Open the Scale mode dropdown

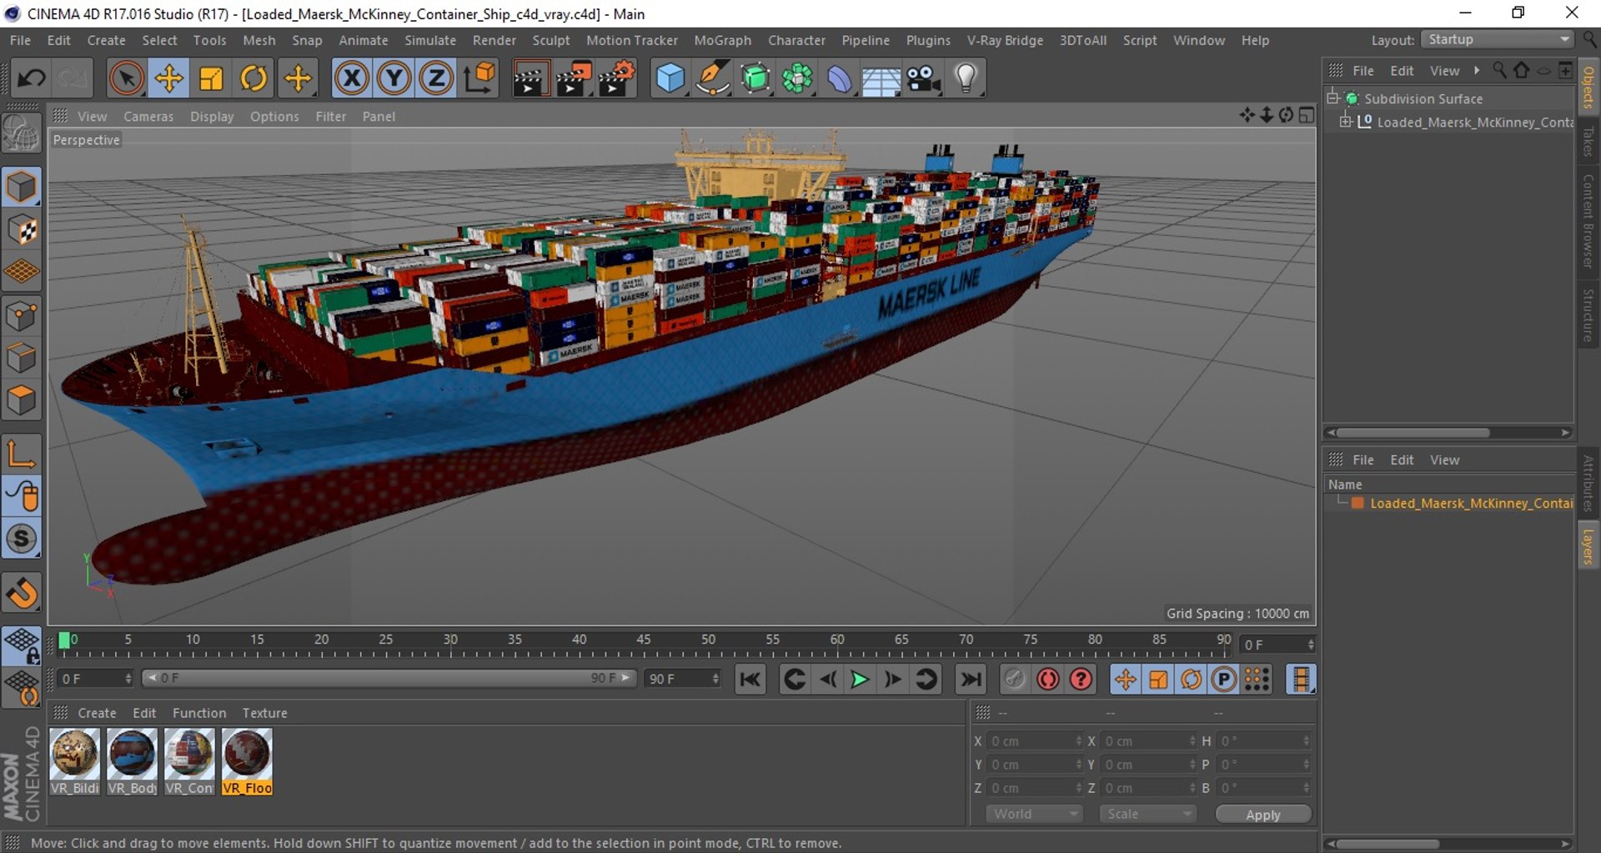(1148, 814)
